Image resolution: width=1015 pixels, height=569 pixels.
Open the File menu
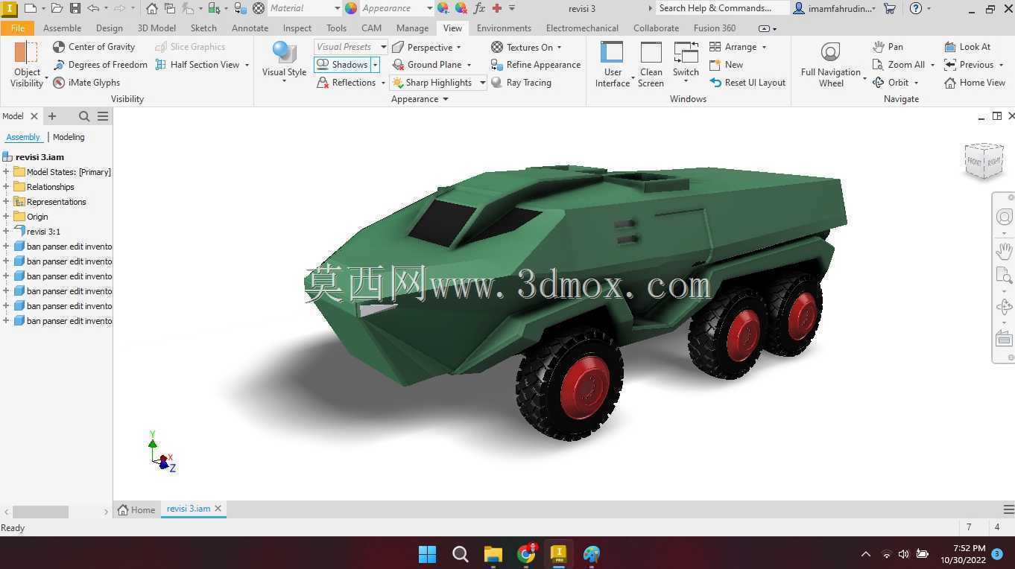[x=17, y=28]
